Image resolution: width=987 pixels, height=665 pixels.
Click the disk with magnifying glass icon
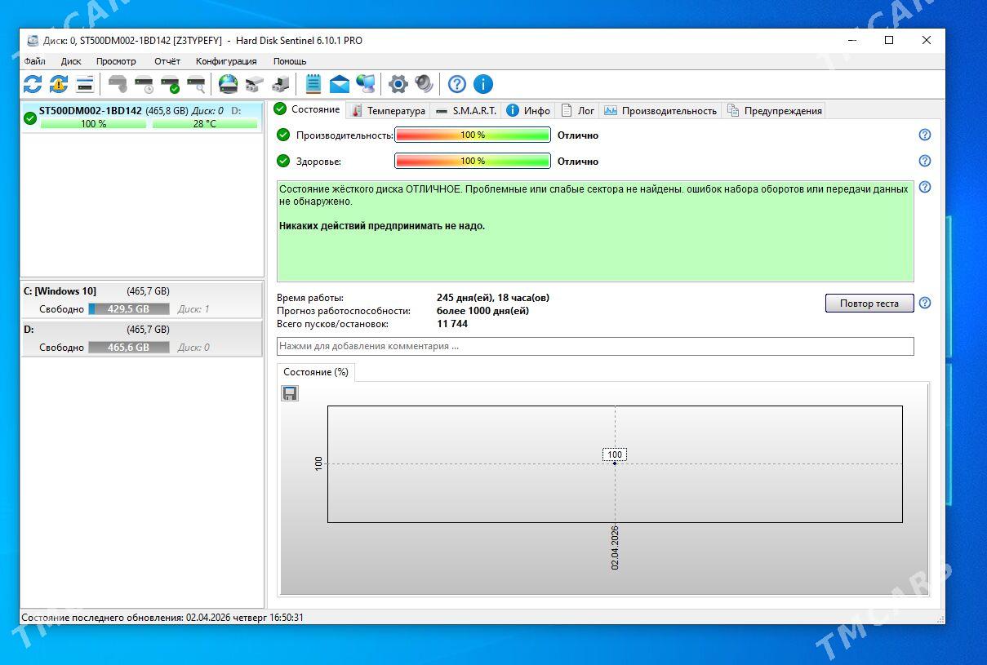pyautogui.click(x=196, y=84)
